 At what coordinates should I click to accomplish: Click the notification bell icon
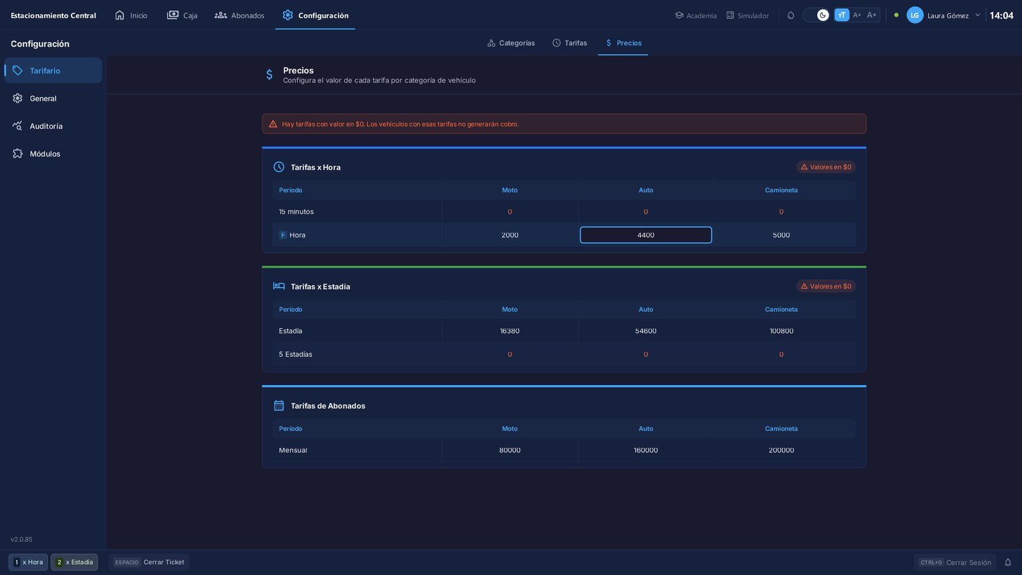pos(1008,562)
